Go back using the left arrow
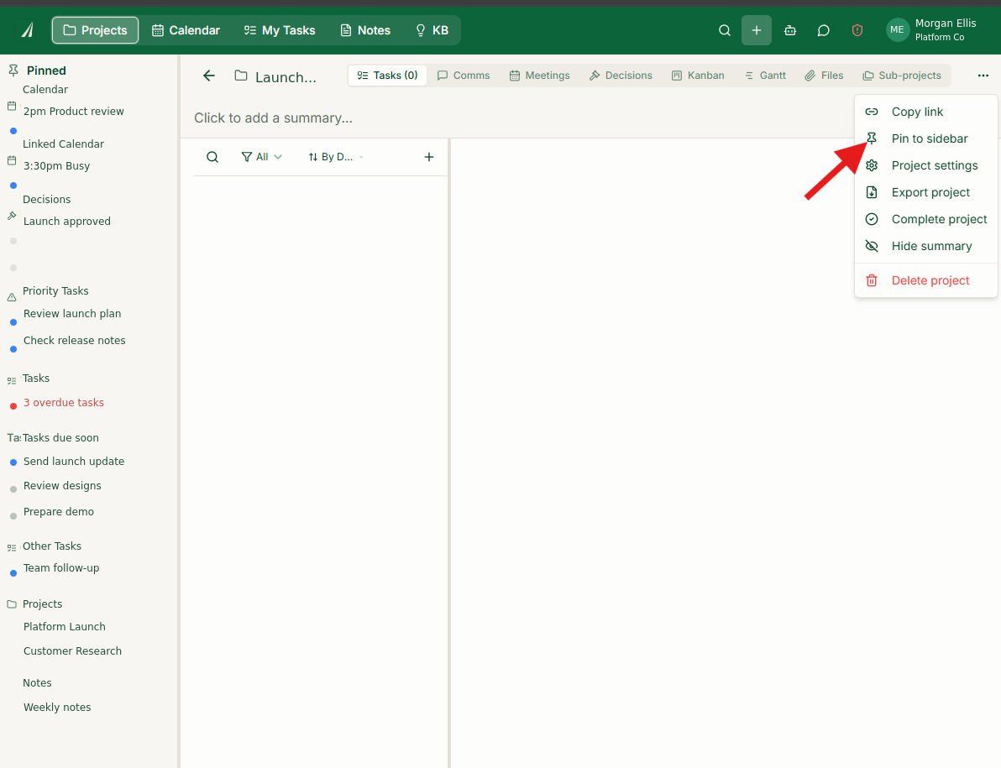Image resolution: width=1001 pixels, height=768 pixels. 209,76
